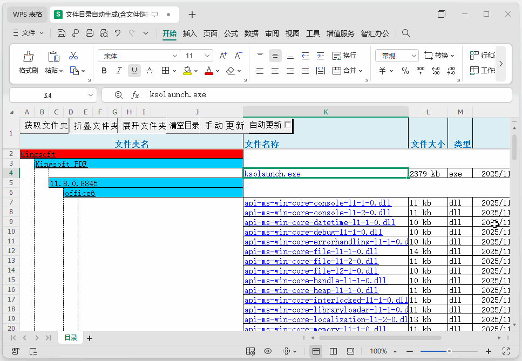The image size is (522, 361).
Task: Click the Cut scissors icon
Action: [x=73, y=56]
